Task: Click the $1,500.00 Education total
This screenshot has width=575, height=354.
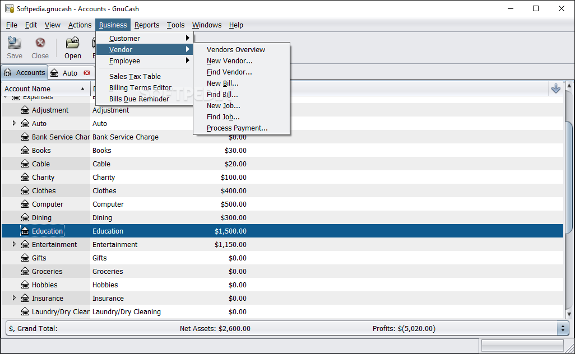Action: click(230, 231)
